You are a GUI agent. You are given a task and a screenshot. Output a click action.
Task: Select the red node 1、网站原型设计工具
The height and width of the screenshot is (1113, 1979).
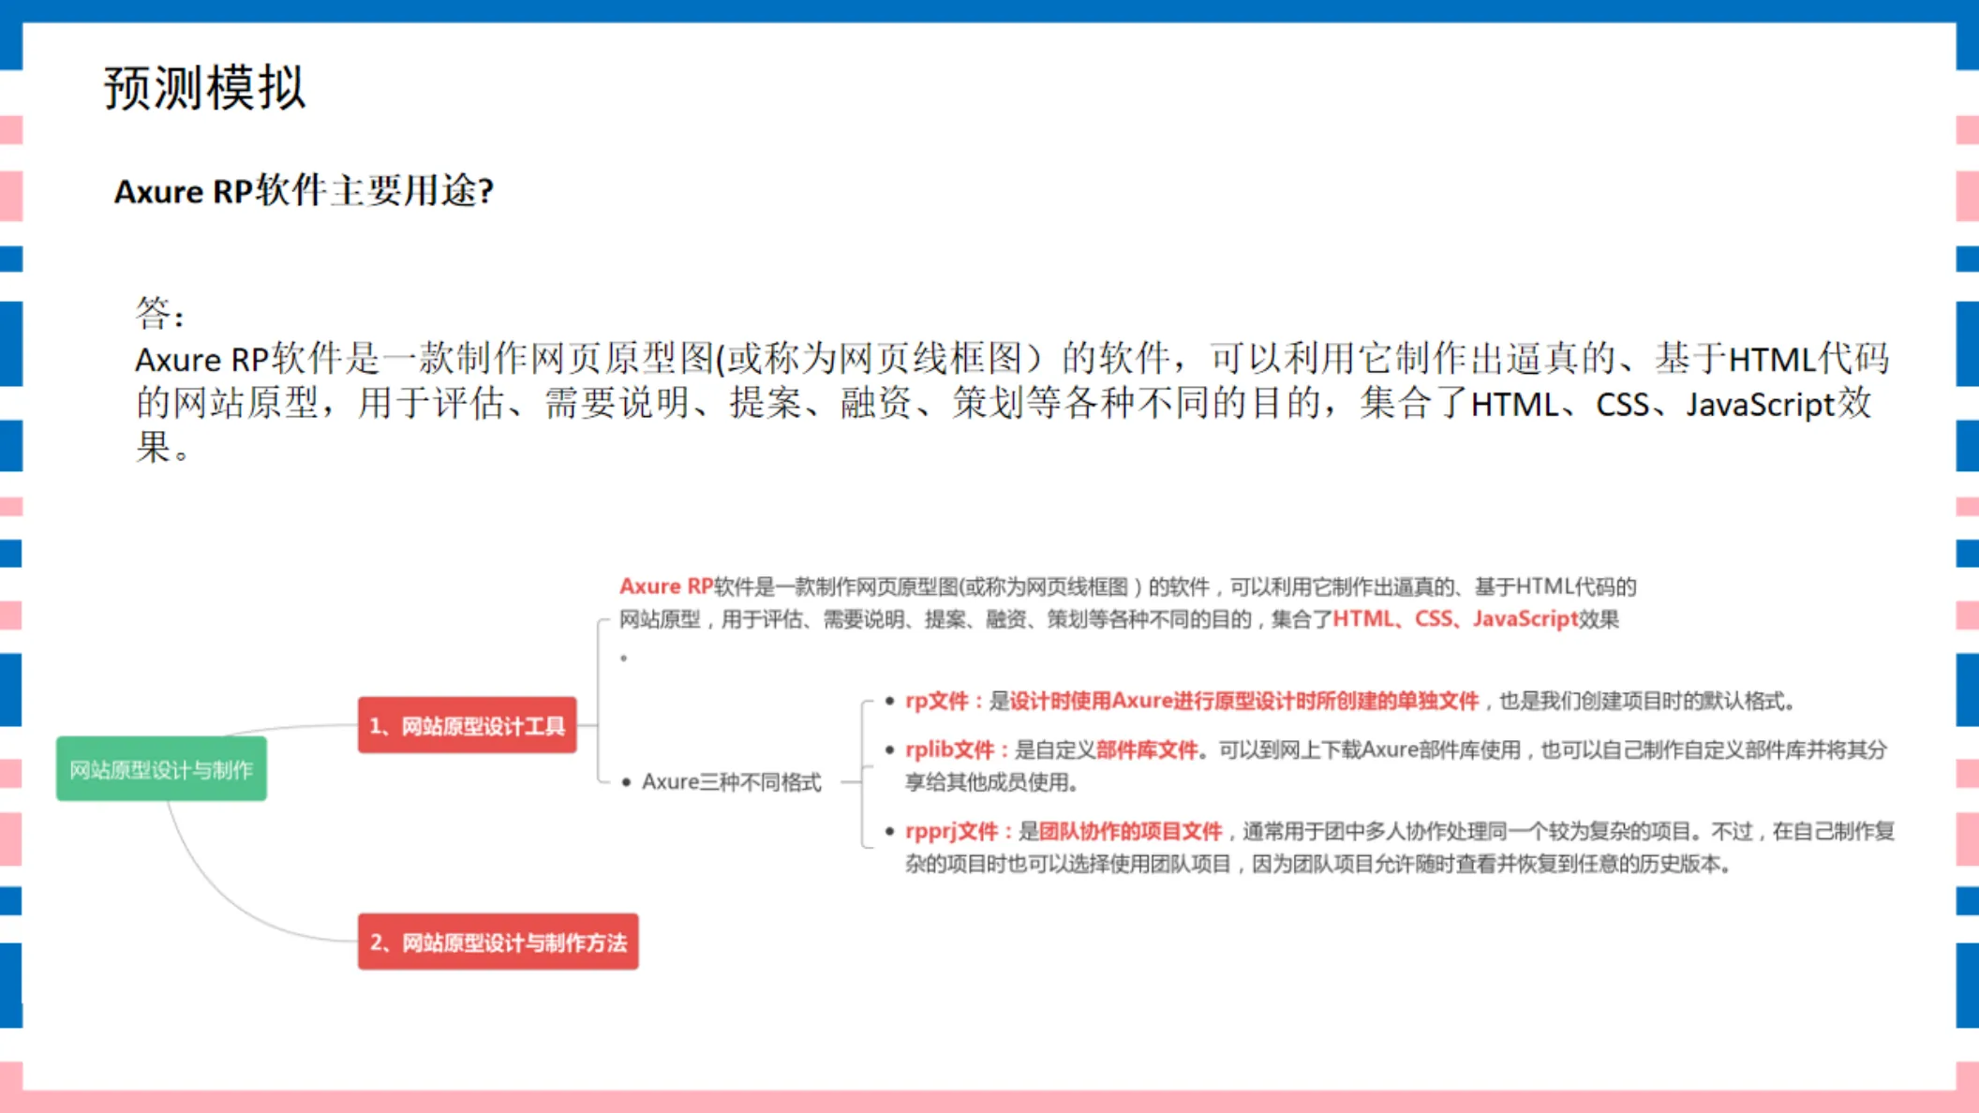tap(467, 725)
